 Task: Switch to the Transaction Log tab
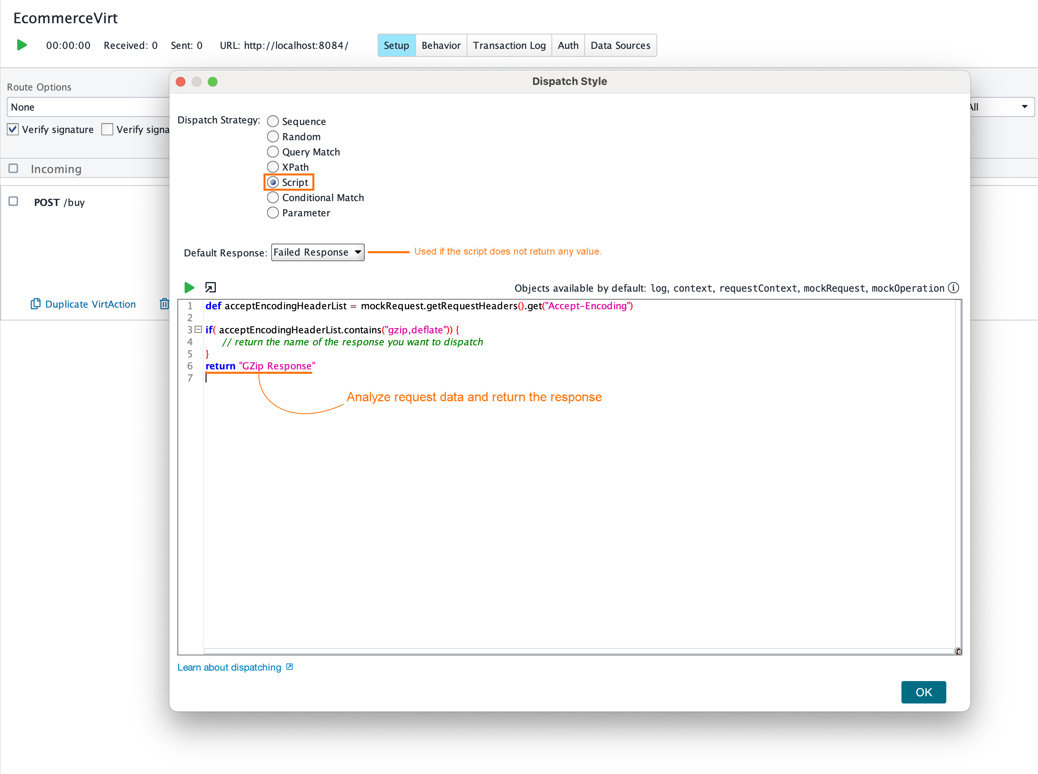(509, 45)
